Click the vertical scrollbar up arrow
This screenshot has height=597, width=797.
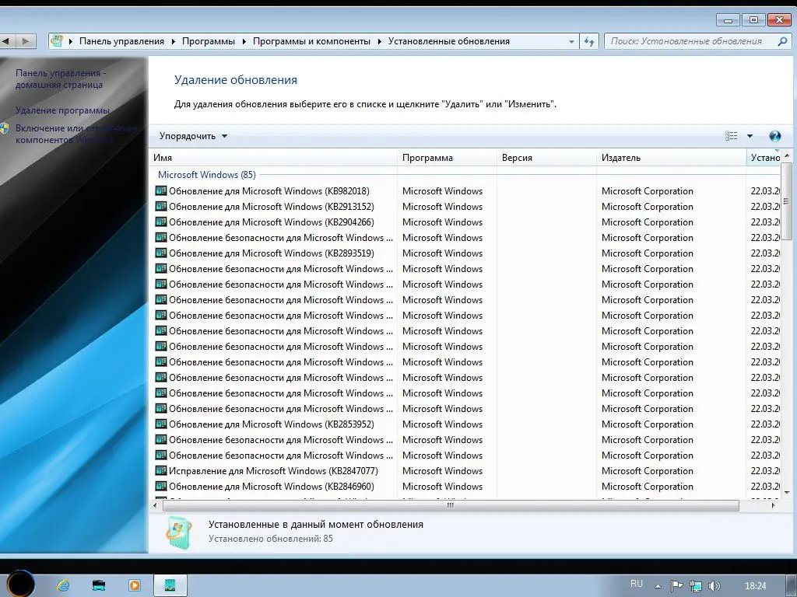(x=787, y=155)
